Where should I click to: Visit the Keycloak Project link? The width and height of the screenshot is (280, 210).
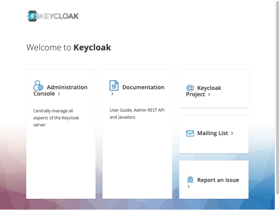click(204, 91)
